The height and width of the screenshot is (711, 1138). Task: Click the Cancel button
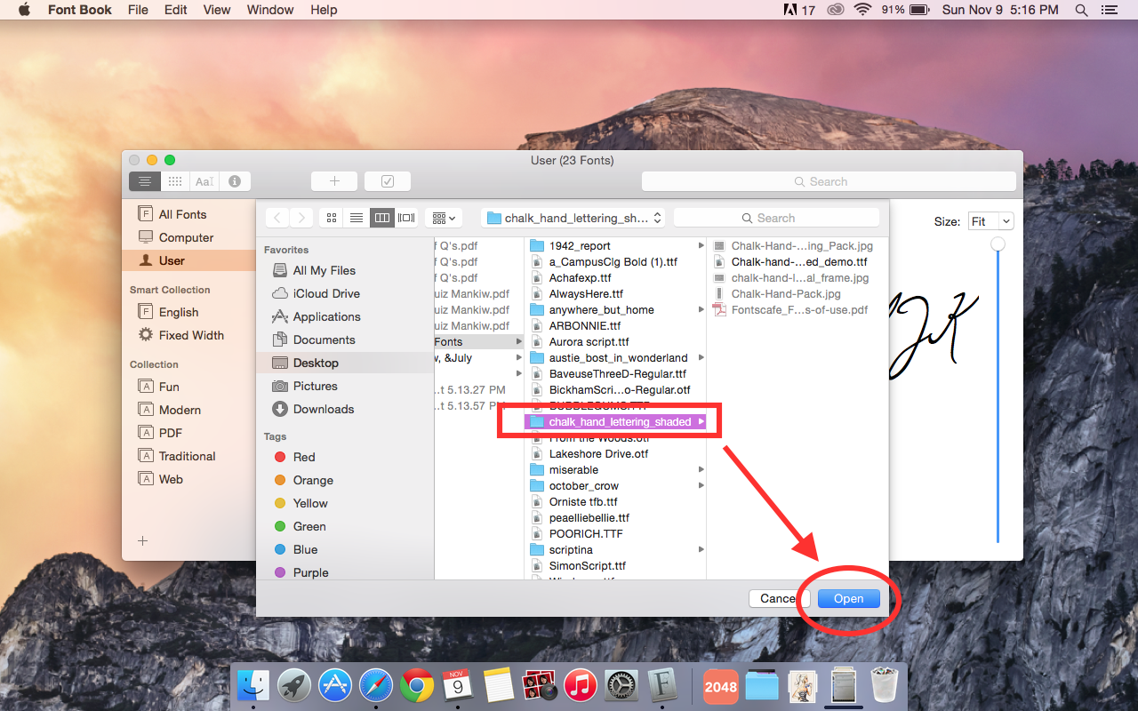coord(779,599)
